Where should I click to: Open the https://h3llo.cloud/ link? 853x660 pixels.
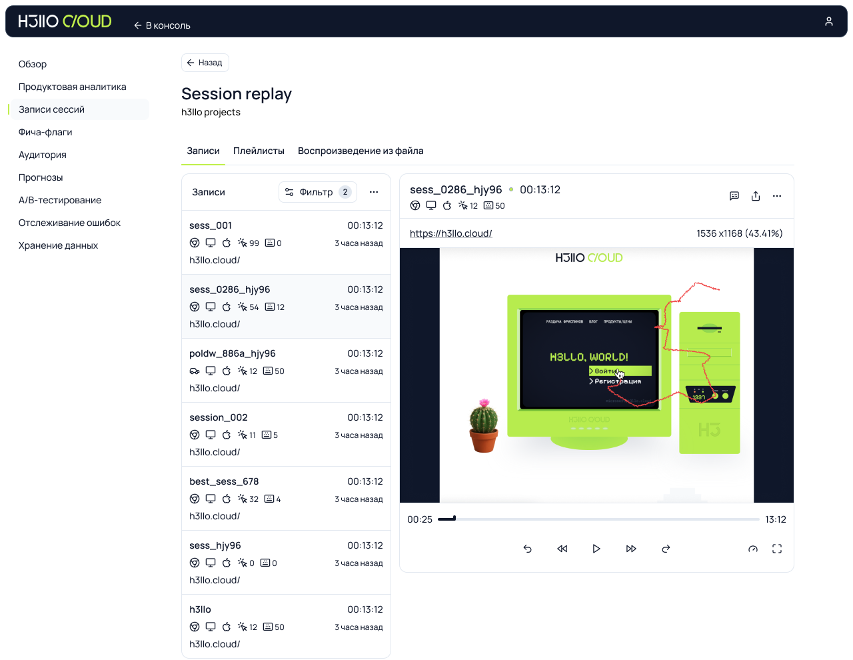pos(450,233)
